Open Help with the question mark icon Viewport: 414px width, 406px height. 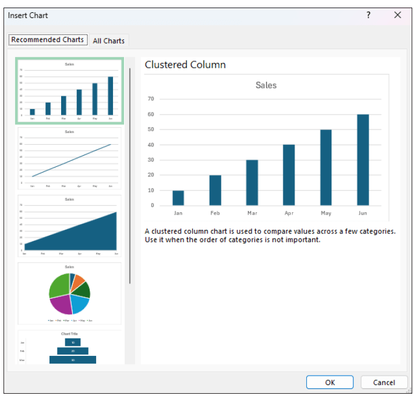(x=368, y=16)
